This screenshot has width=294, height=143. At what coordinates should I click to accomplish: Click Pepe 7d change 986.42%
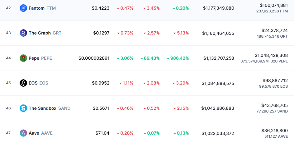coord(178,58)
